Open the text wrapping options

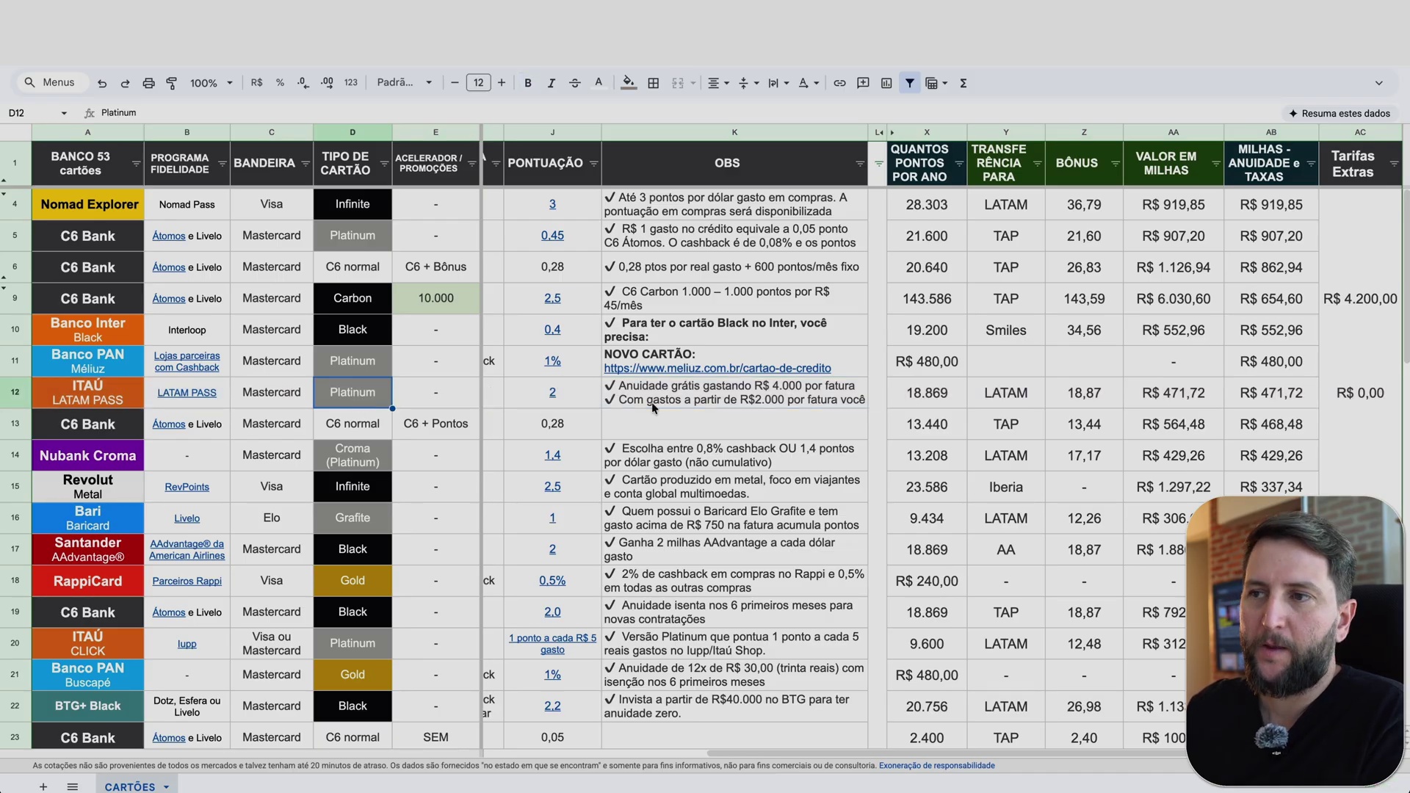(778, 83)
